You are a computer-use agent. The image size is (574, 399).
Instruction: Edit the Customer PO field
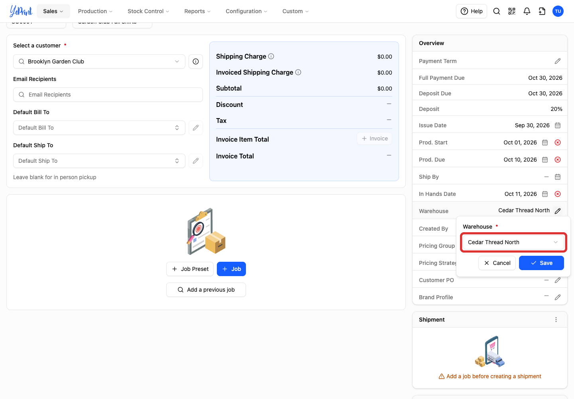point(558,280)
